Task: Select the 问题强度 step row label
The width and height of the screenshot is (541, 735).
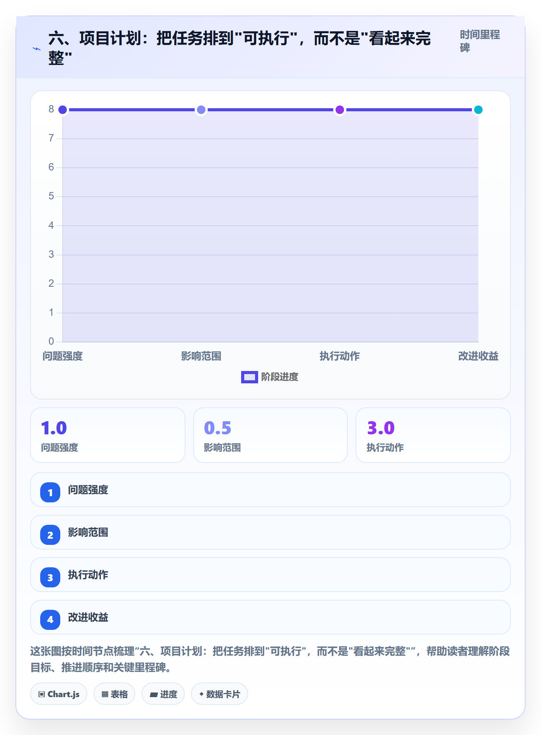Action: point(88,490)
